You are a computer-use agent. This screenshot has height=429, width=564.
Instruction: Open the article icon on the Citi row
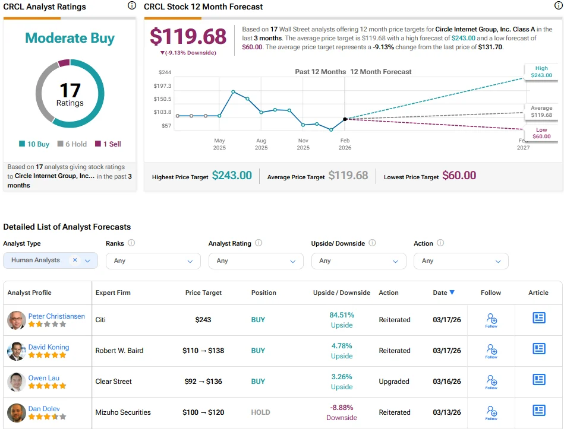538,318
